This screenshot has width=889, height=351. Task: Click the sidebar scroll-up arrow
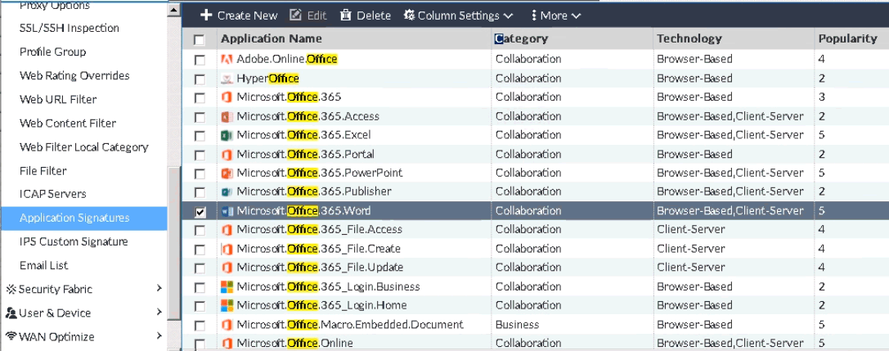[174, 9]
